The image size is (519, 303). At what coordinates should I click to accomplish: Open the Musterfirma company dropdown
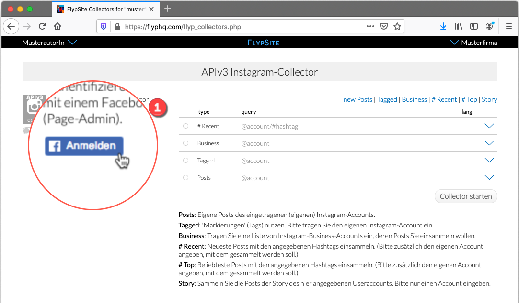click(x=473, y=43)
